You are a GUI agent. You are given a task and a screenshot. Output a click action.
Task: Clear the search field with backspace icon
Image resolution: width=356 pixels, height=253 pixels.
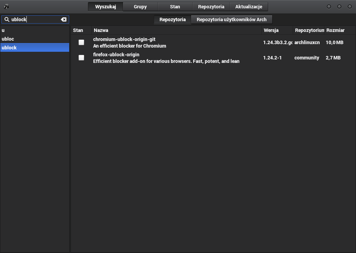(x=64, y=19)
